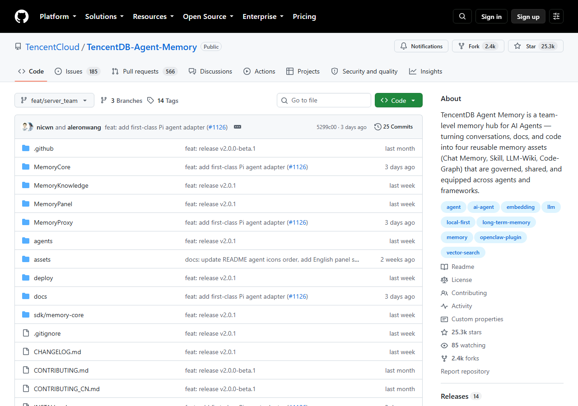Fork the repository with Fork button

coord(478,46)
